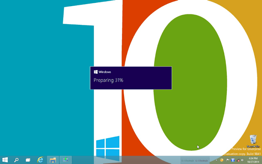Open Search from the taskbar magnifier

point(16,160)
